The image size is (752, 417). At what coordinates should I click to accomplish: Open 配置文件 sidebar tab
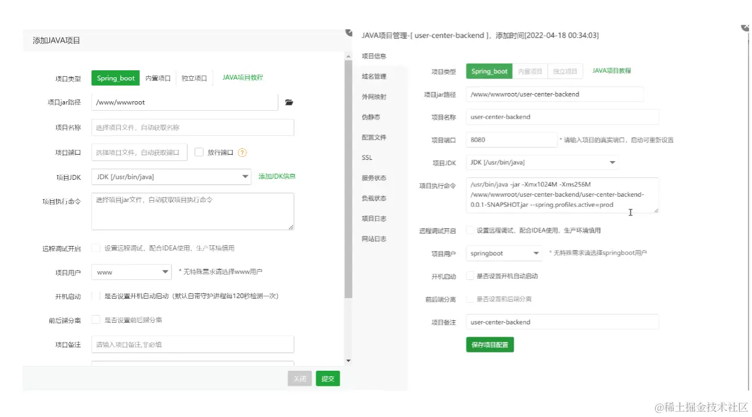(374, 137)
